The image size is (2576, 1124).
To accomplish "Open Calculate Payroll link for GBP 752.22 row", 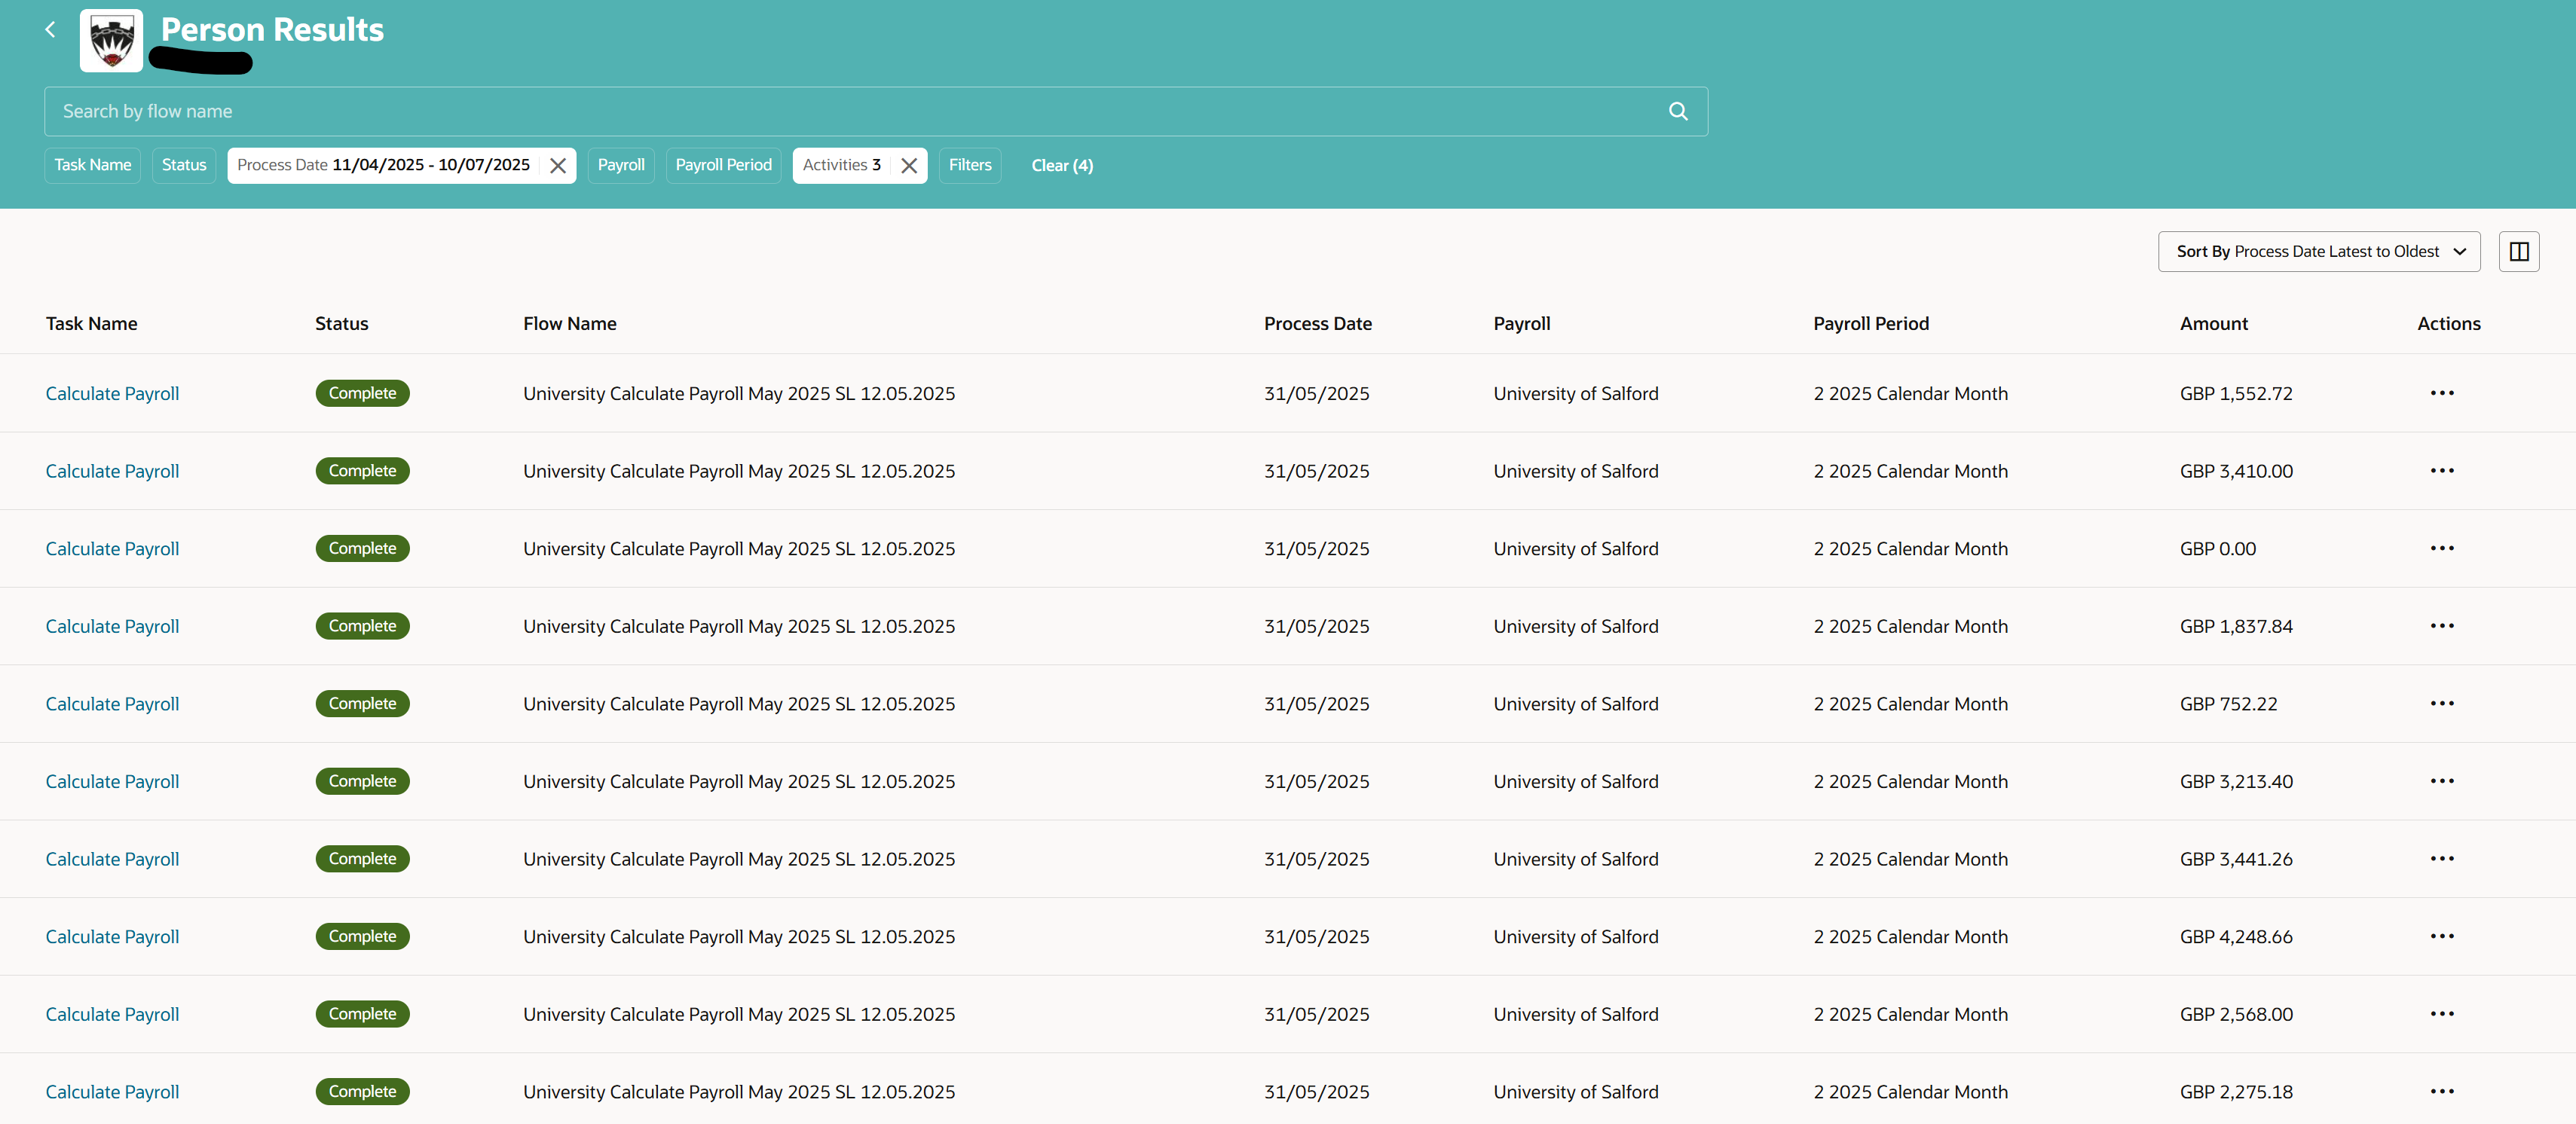I will click(x=112, y=704).
